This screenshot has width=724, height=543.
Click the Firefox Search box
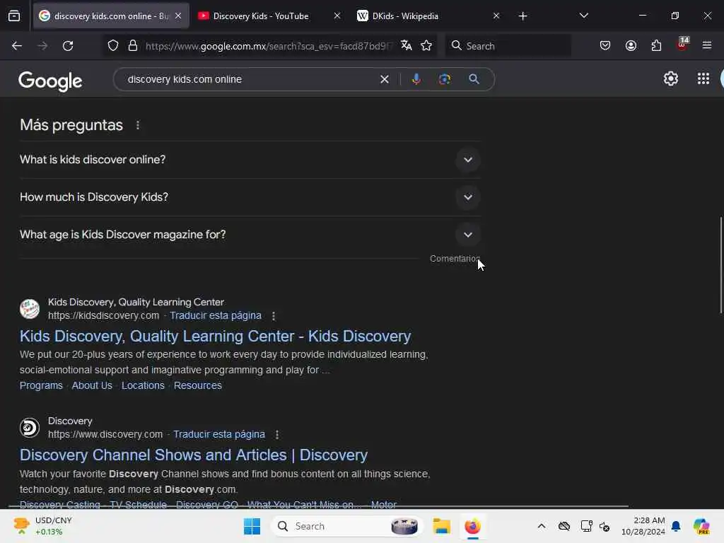508,46
